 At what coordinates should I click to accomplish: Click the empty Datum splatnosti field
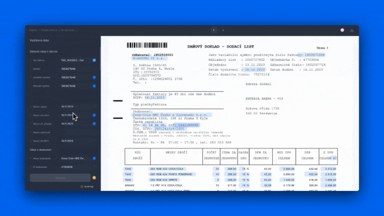tap(75, 132)
